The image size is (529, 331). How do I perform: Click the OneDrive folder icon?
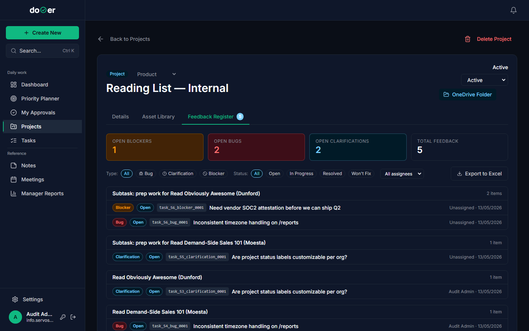(446, 95)
